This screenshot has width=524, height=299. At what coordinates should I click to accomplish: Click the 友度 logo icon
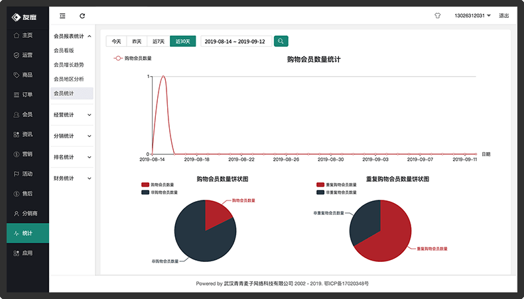[x=16, y=17]
